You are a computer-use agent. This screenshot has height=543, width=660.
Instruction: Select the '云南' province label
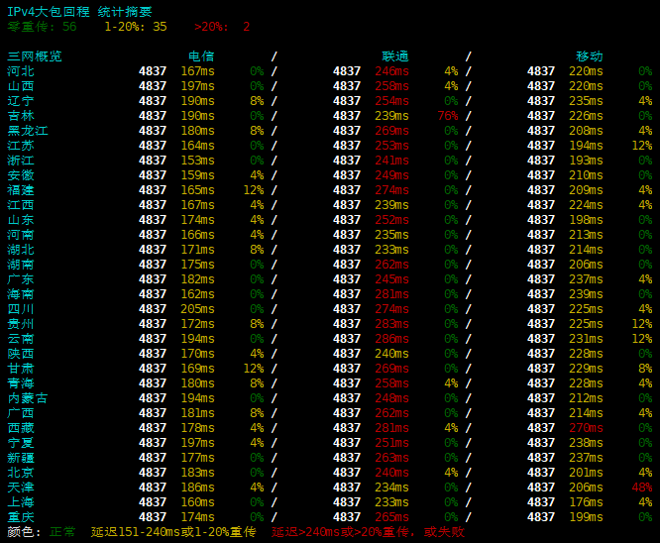(21, 339)
